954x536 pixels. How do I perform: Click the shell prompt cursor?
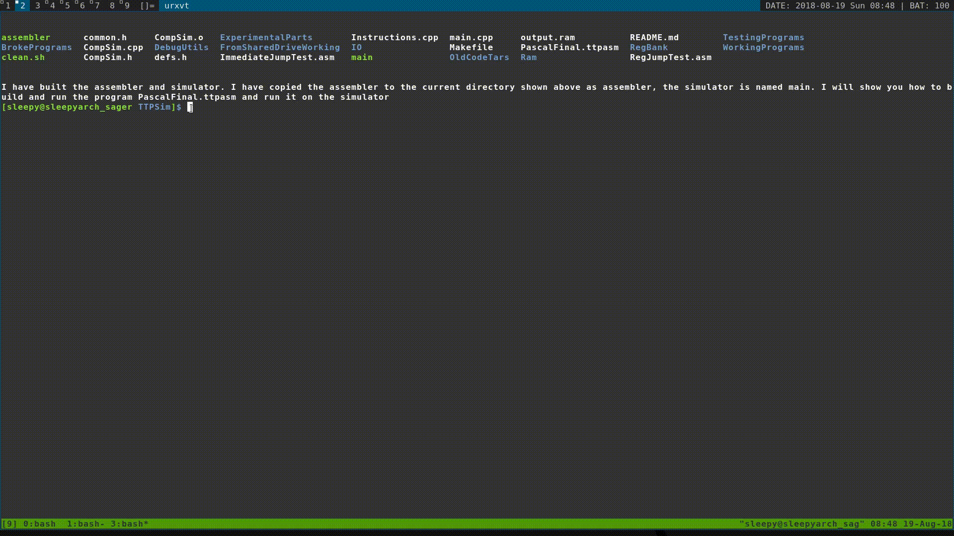coord(190,107)
